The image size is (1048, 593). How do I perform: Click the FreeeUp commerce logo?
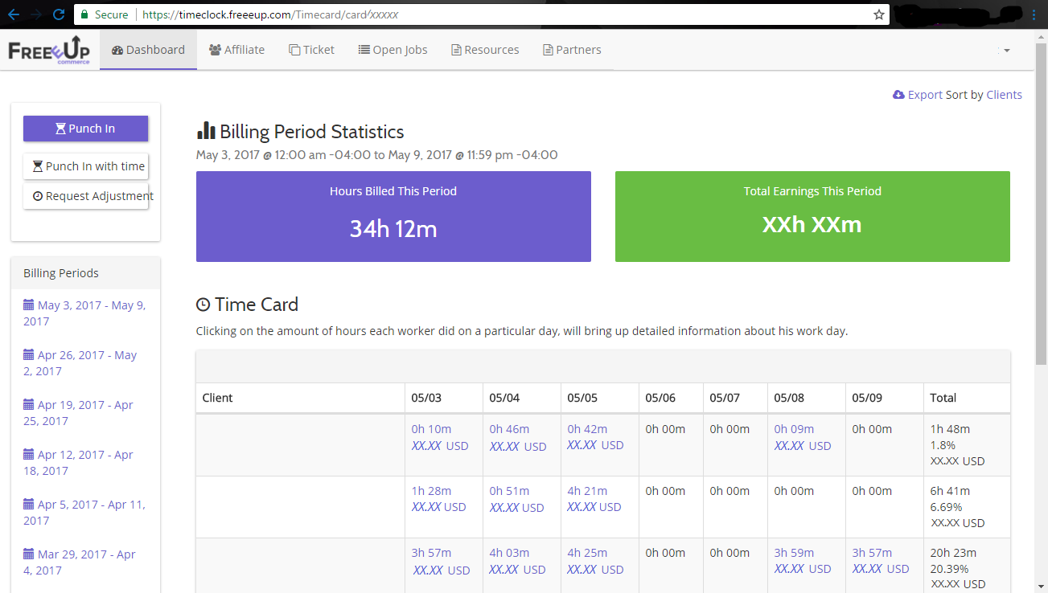49,50
